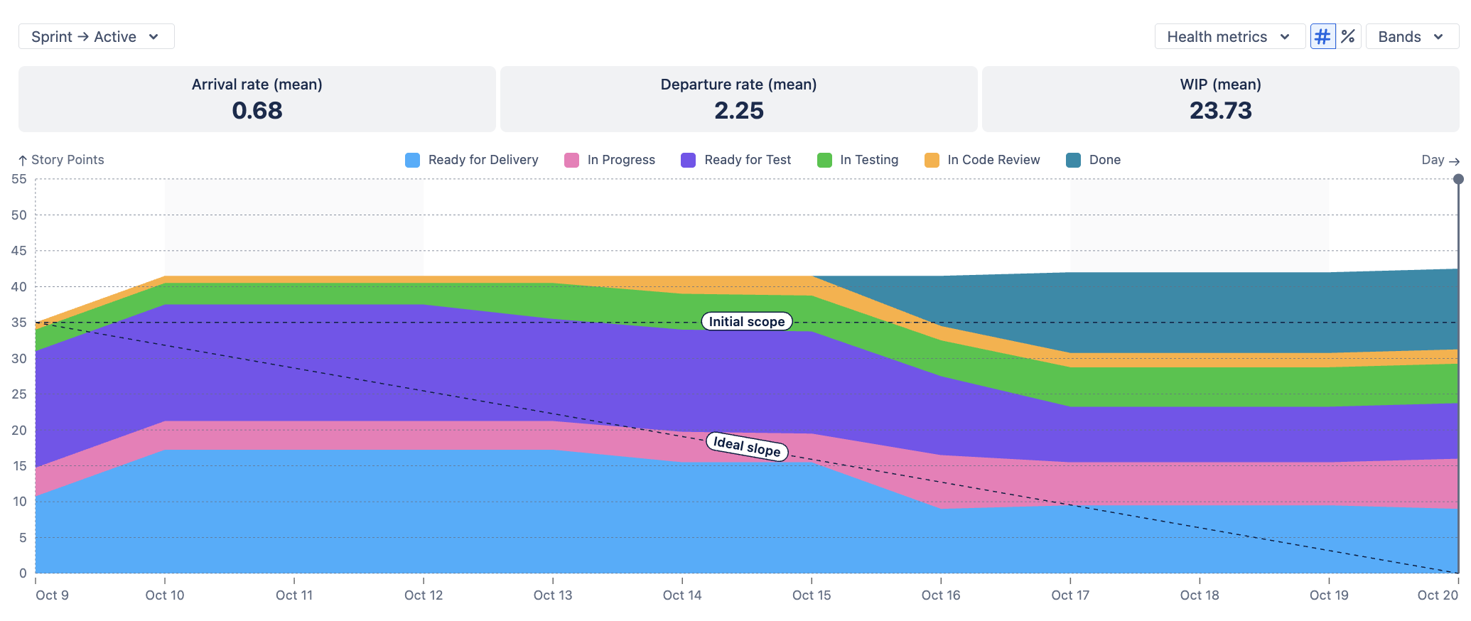Click the Done legend label text
Image resolution: width=1471 pixels, height=621 pixels.
(x=1105, y=160)
